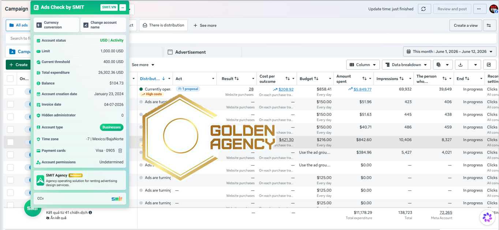Sort by The person who… column arrows
Screen dimensions: 499x230
click(x=444, y=79)
